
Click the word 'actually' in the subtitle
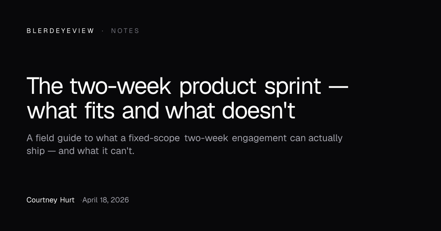pos(325,139)
